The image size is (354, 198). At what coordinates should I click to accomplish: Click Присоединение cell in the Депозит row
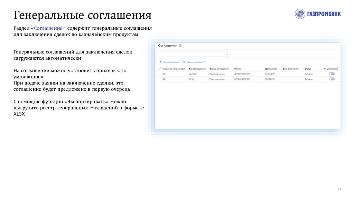point(217,74)
